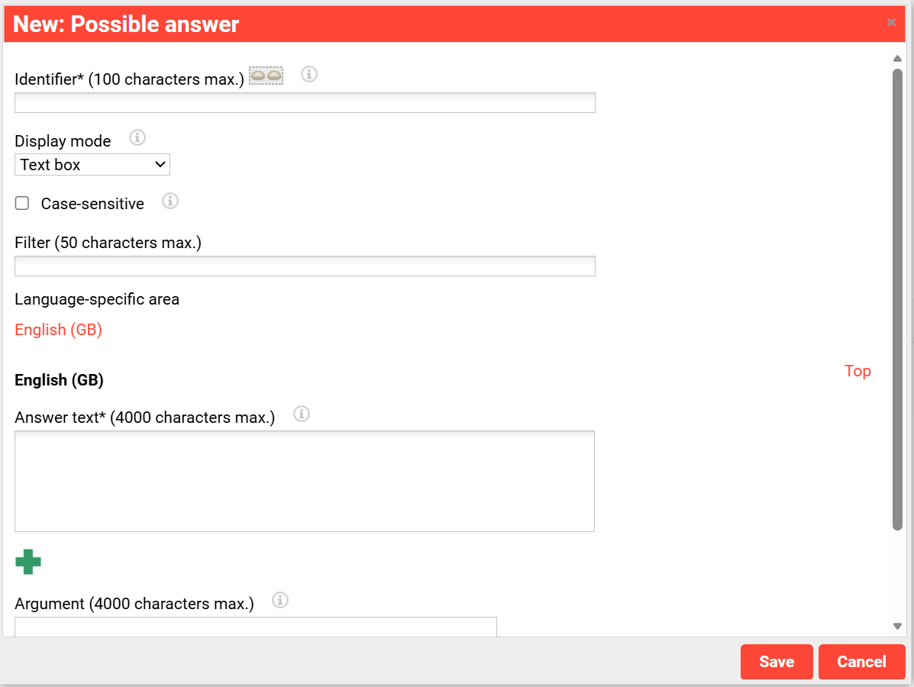The image size is (914, 687).
Task: Click into the Filter input field
Action: [x=305, y=266]
